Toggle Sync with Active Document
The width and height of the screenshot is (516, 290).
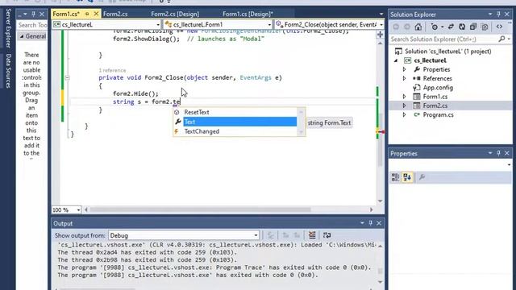451,27
